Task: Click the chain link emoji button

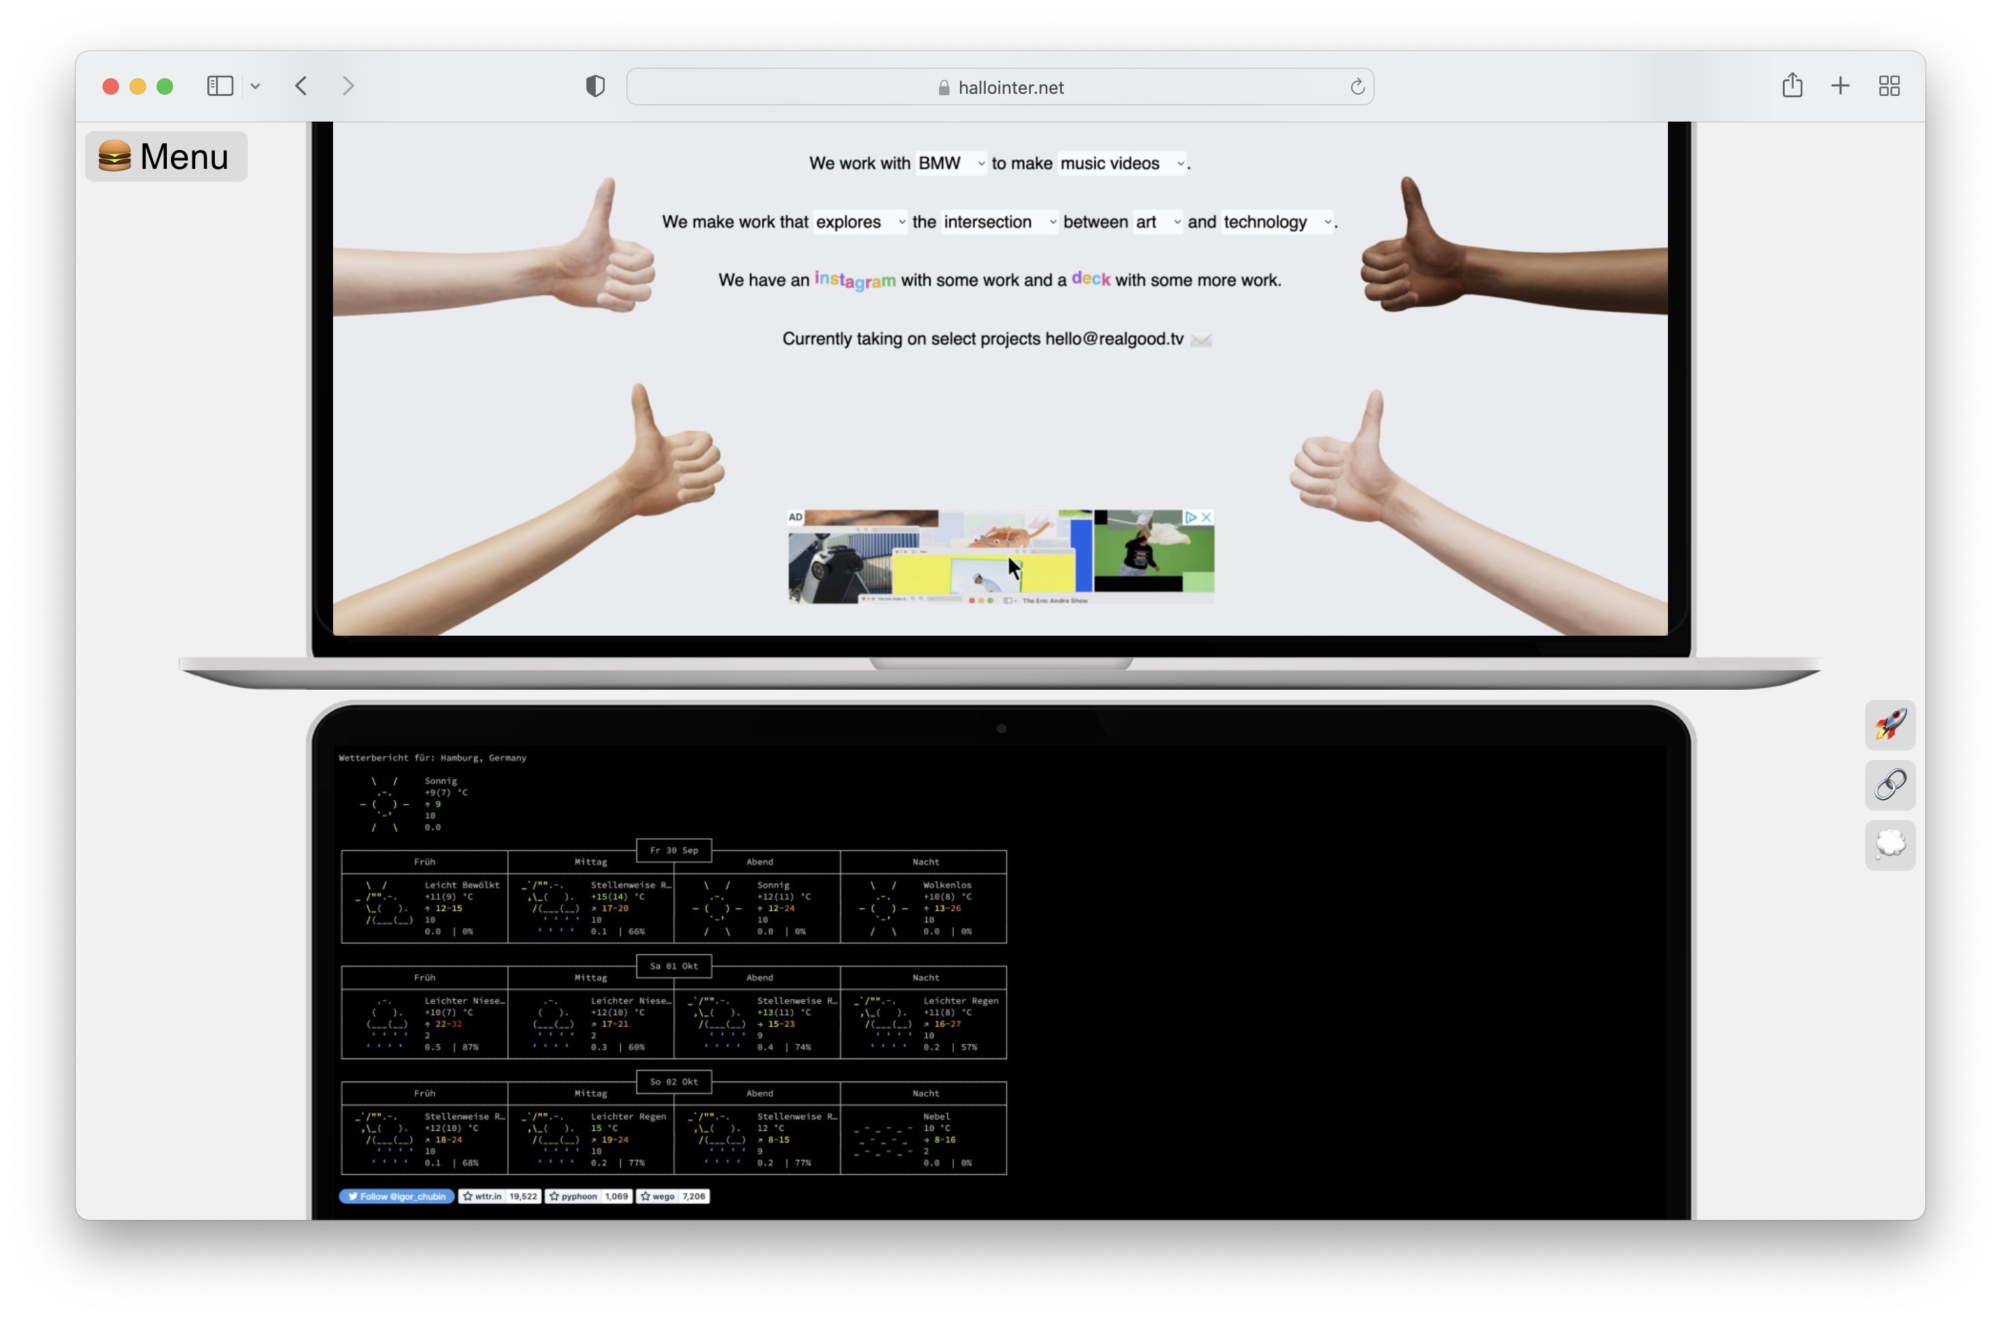Action: click(1890, 786)
